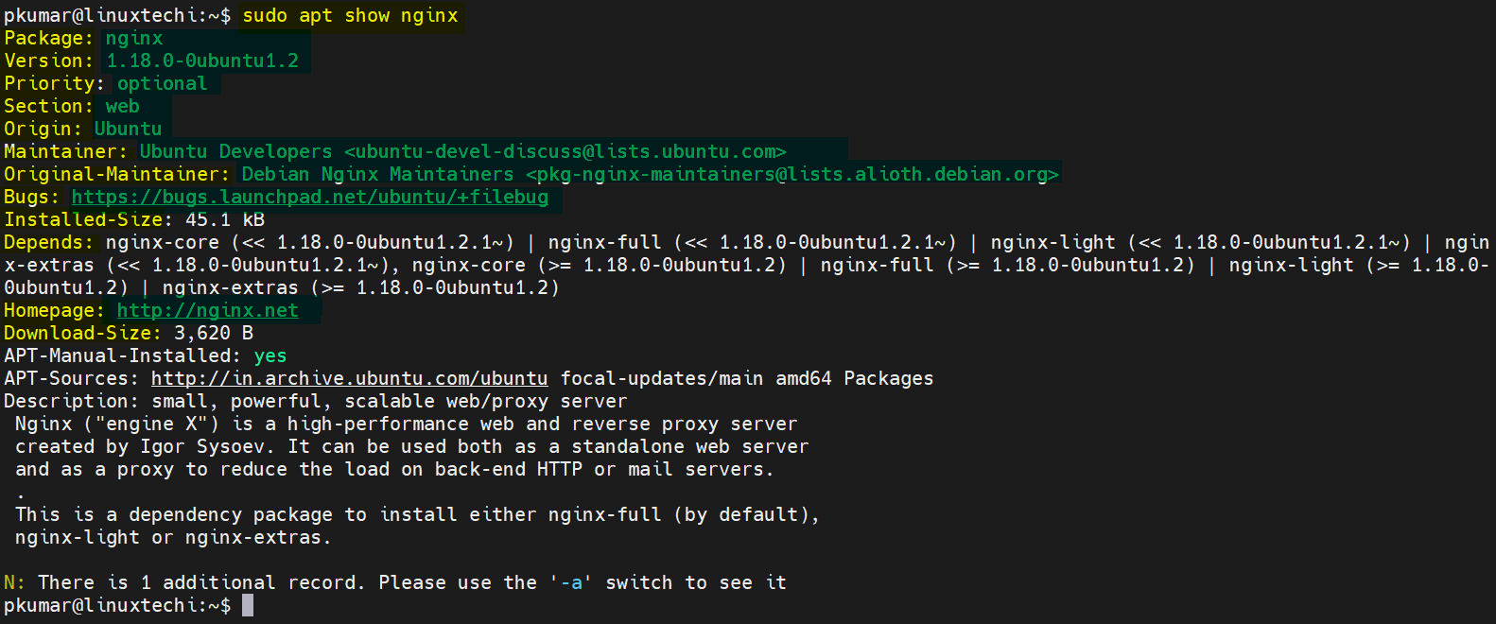Click the pkg-nginx-maintainers email address
This screenshot has width=1496, height=624.
pos(792,174)
